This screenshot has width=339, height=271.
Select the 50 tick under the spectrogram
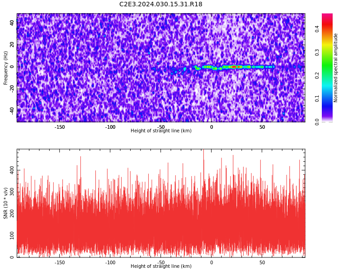(262, 127)
